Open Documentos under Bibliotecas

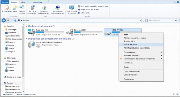pyautogui.click(x=12, y=61)
